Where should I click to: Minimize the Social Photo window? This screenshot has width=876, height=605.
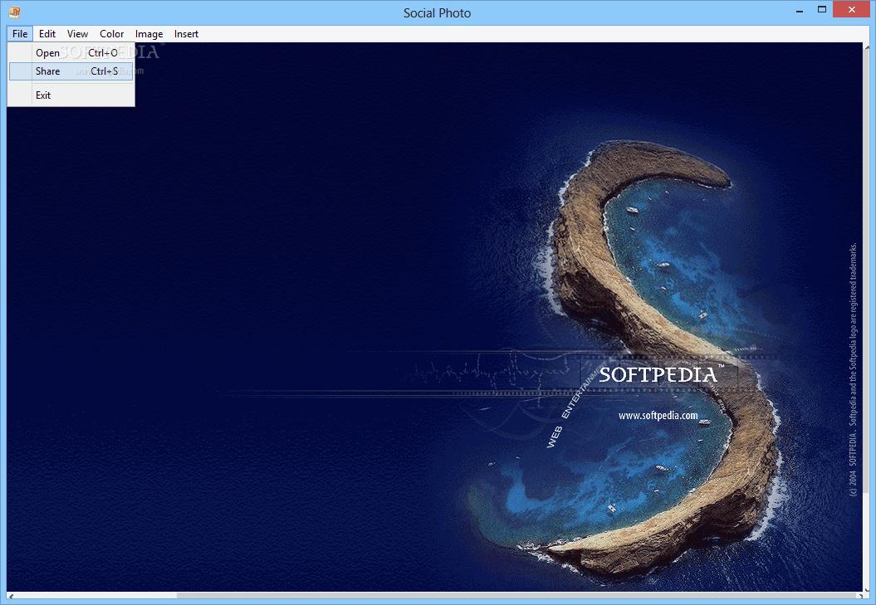tap(800, 10)
